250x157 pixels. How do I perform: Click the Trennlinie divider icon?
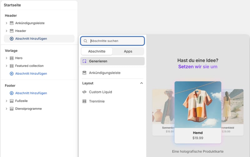(x=84, y=101)
